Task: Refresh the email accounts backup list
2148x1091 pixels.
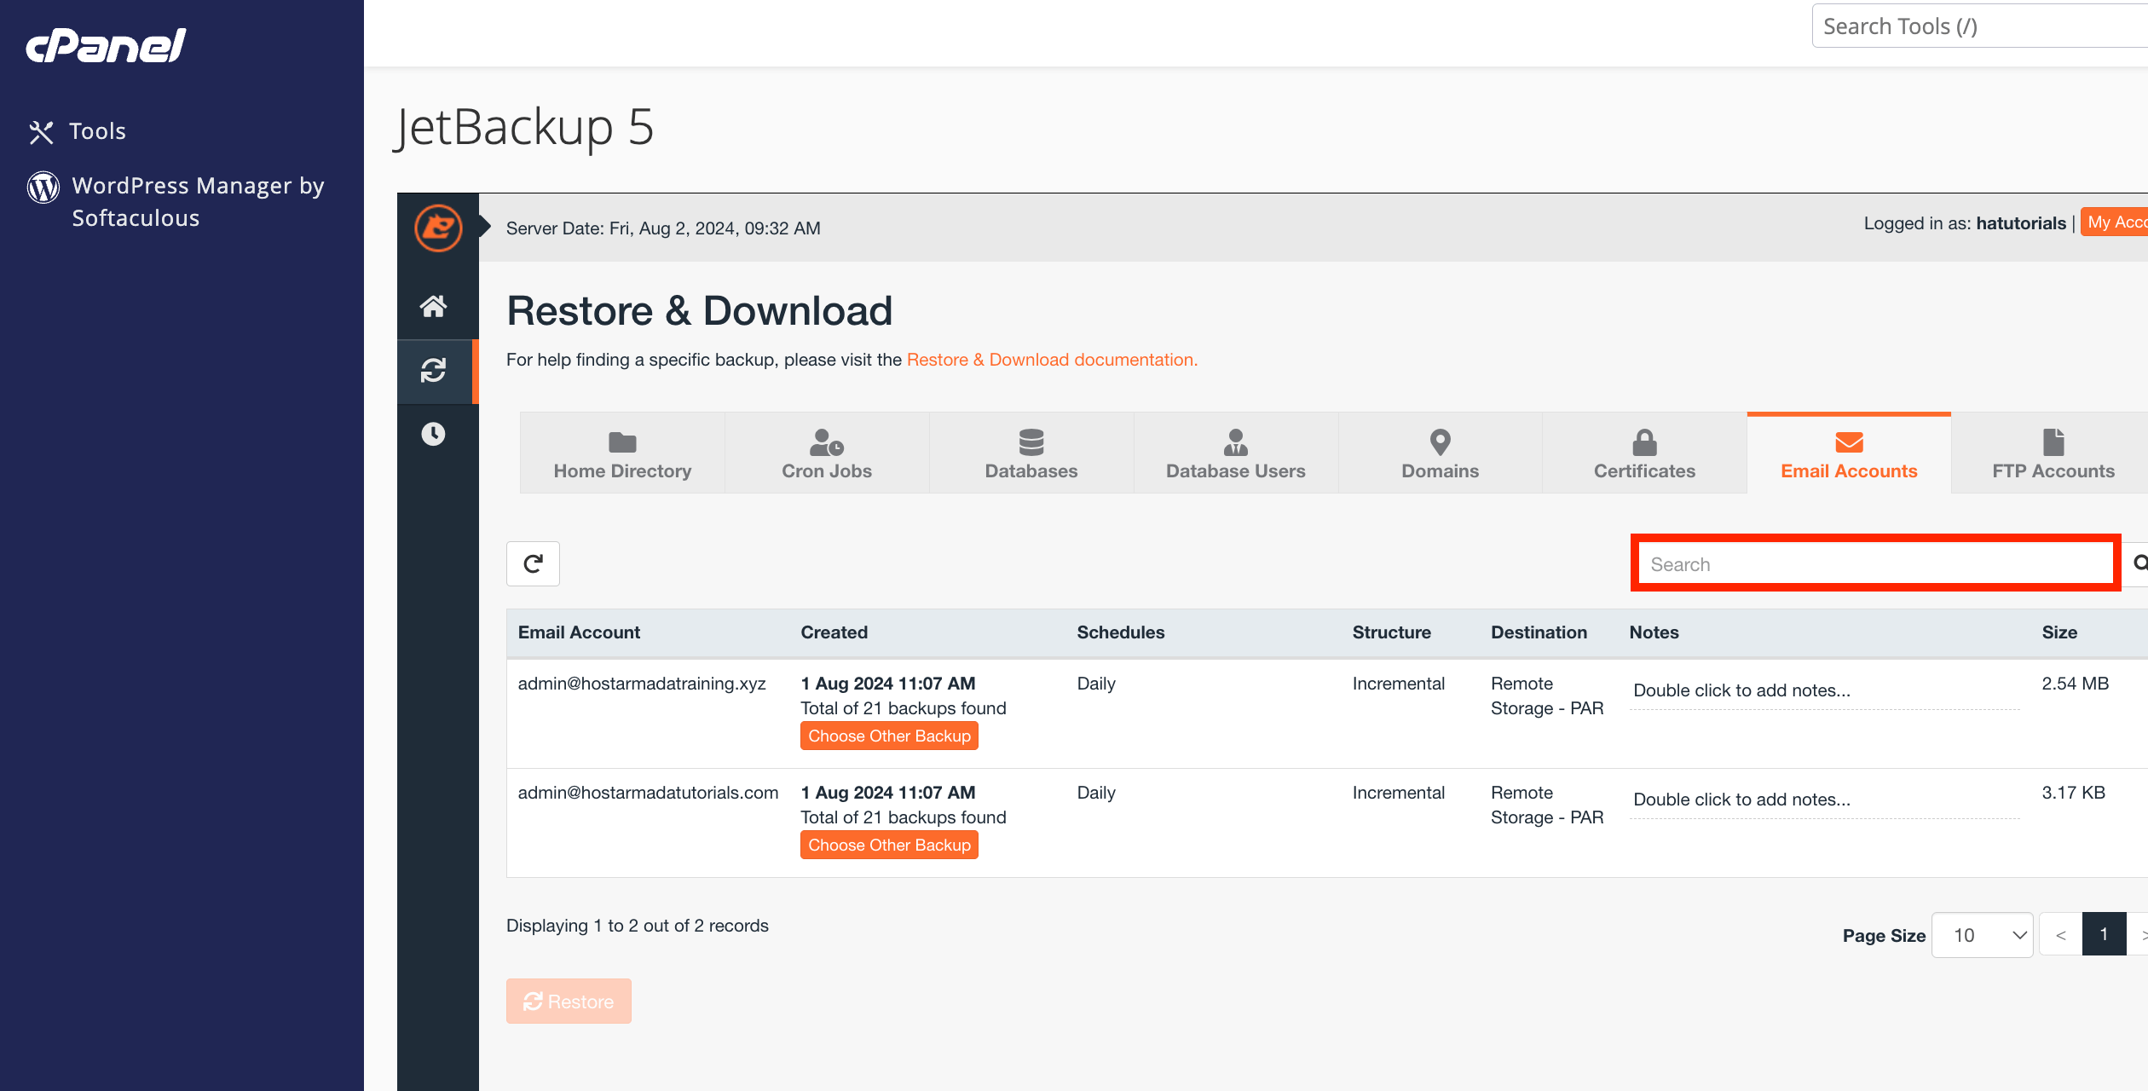Action: click(533, 563)
